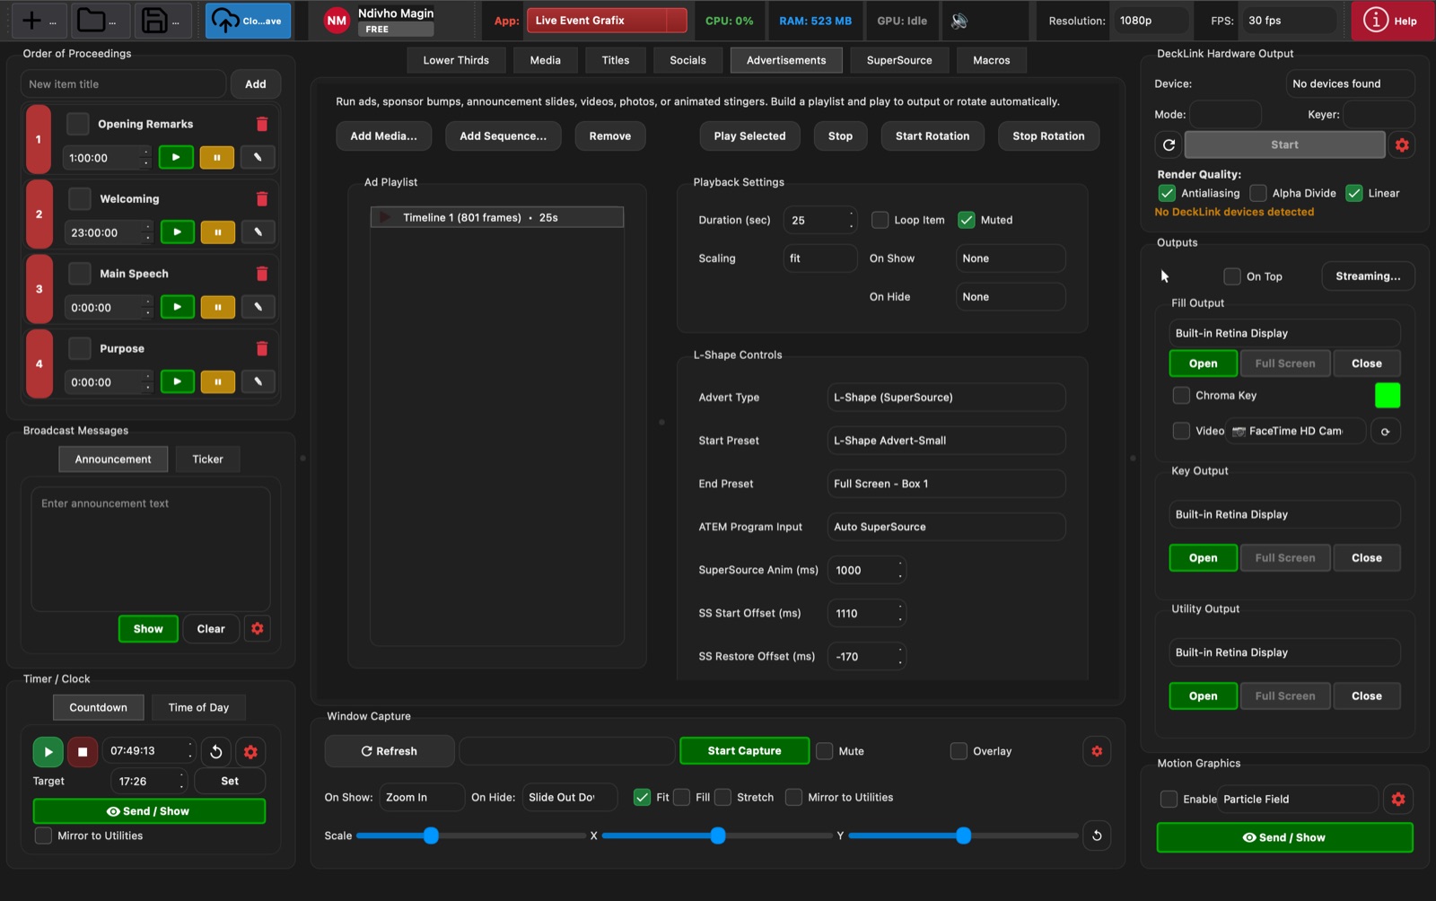
Task: Switch to the Lower Thirds tab
Action: point(456,60)
